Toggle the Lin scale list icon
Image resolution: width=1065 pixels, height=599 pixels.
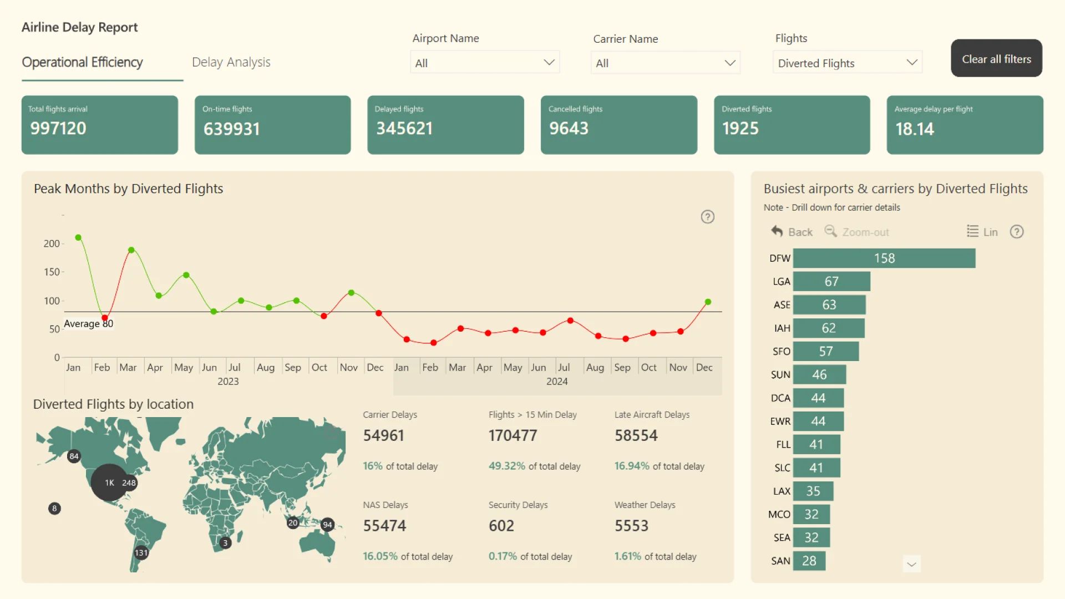click(x=972, y=231)
